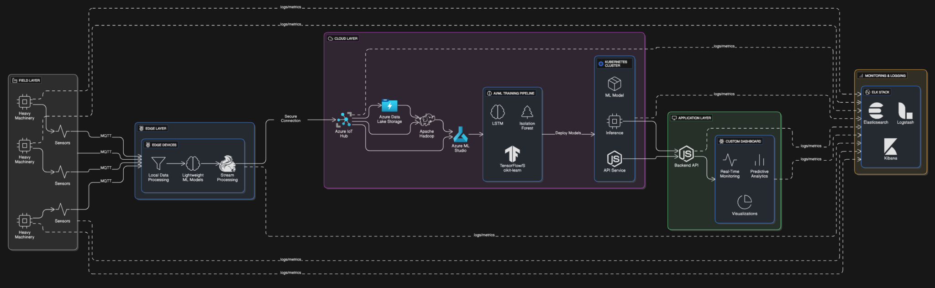
Task: Select the Azure IoT Hub icon
Action: pyautogui.click(x=344, y=120)
